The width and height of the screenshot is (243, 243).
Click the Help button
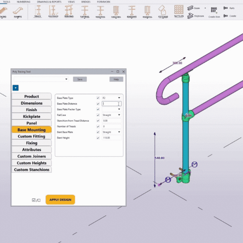click(116, 79)
